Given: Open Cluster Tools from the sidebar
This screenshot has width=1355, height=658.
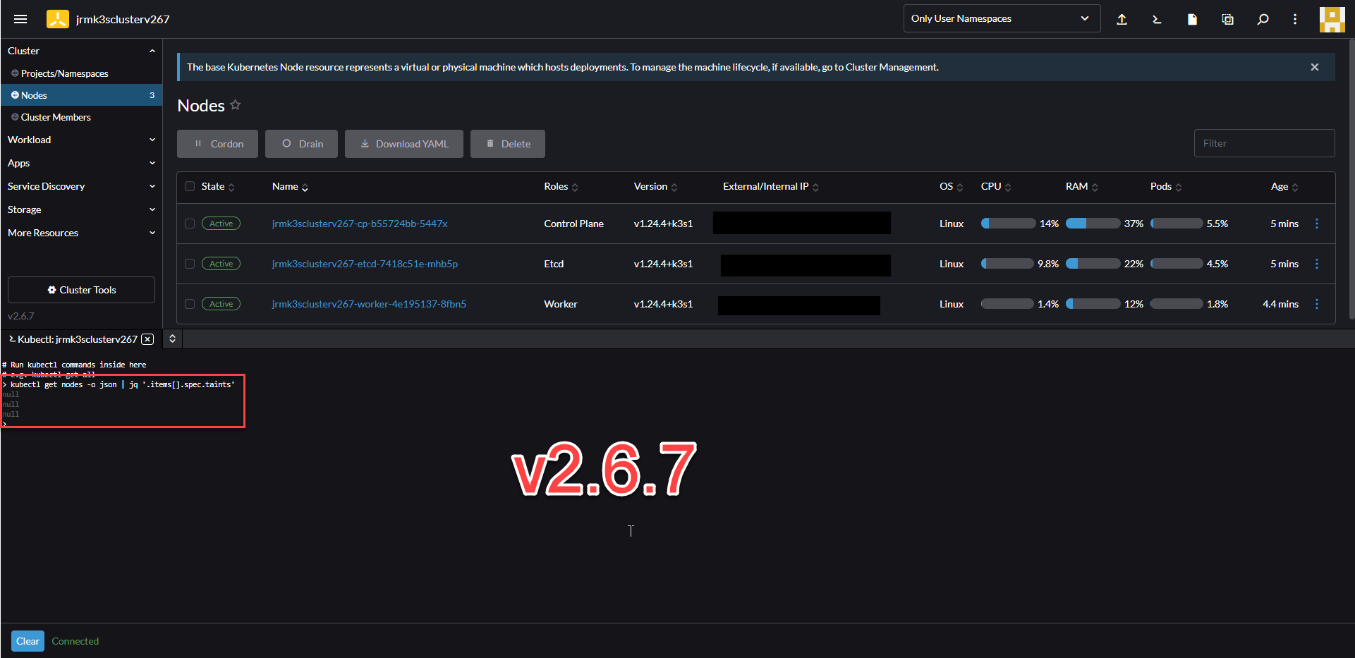Looking at the screenshot, I should [81, 289].
